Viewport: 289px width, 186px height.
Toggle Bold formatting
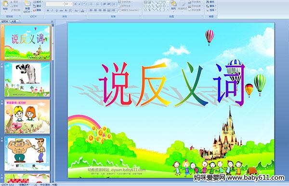click(48, 11)
